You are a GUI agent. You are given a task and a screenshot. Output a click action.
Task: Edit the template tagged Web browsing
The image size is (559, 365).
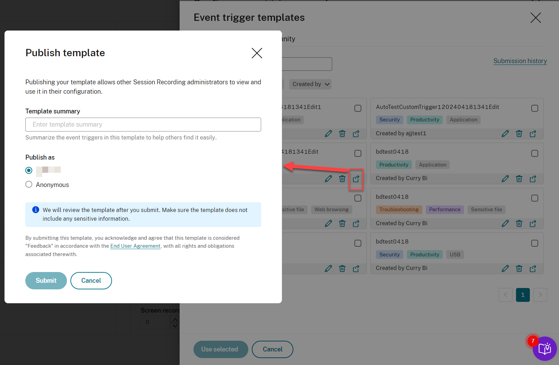pos(328,223)
